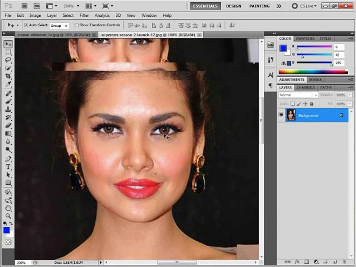
Task: Click the foreground blue color swatch in toolbox
Action: pos(6,230)
